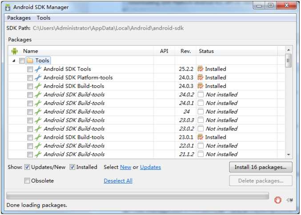Select the Tools folder label

[x=42, y=60]
